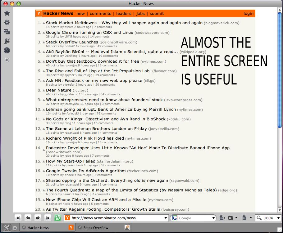Open the star bookmarks panel in sidebar

click(7, 13)
